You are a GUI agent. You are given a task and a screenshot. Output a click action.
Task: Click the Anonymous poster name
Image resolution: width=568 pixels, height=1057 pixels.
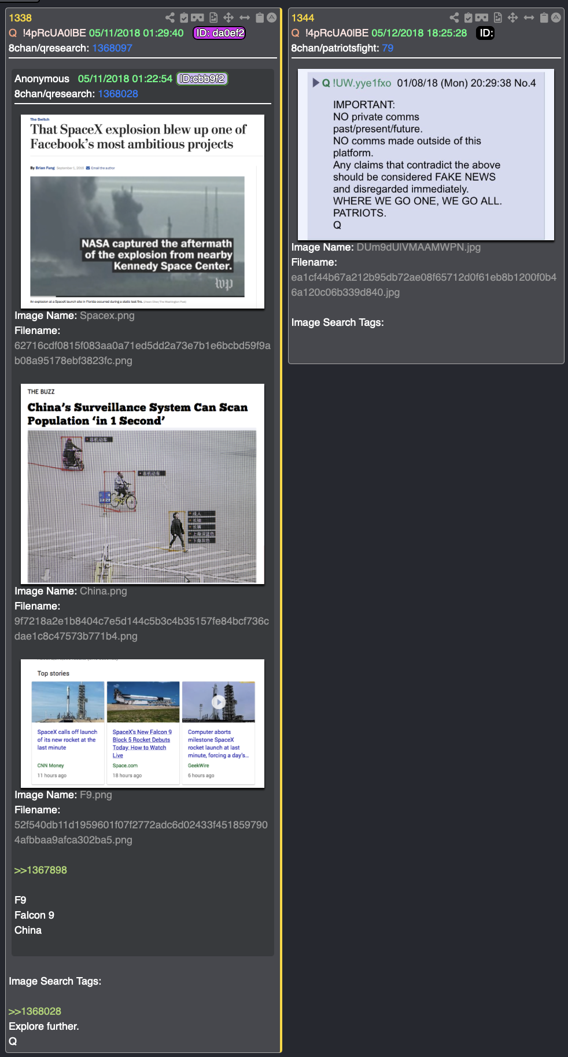tap(42, 79)
